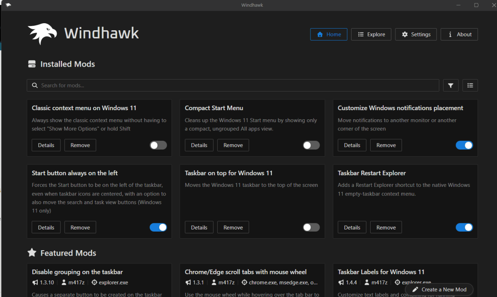Enable the Compact Start Menu mod
497x297 pixels.
pos(311,145)
